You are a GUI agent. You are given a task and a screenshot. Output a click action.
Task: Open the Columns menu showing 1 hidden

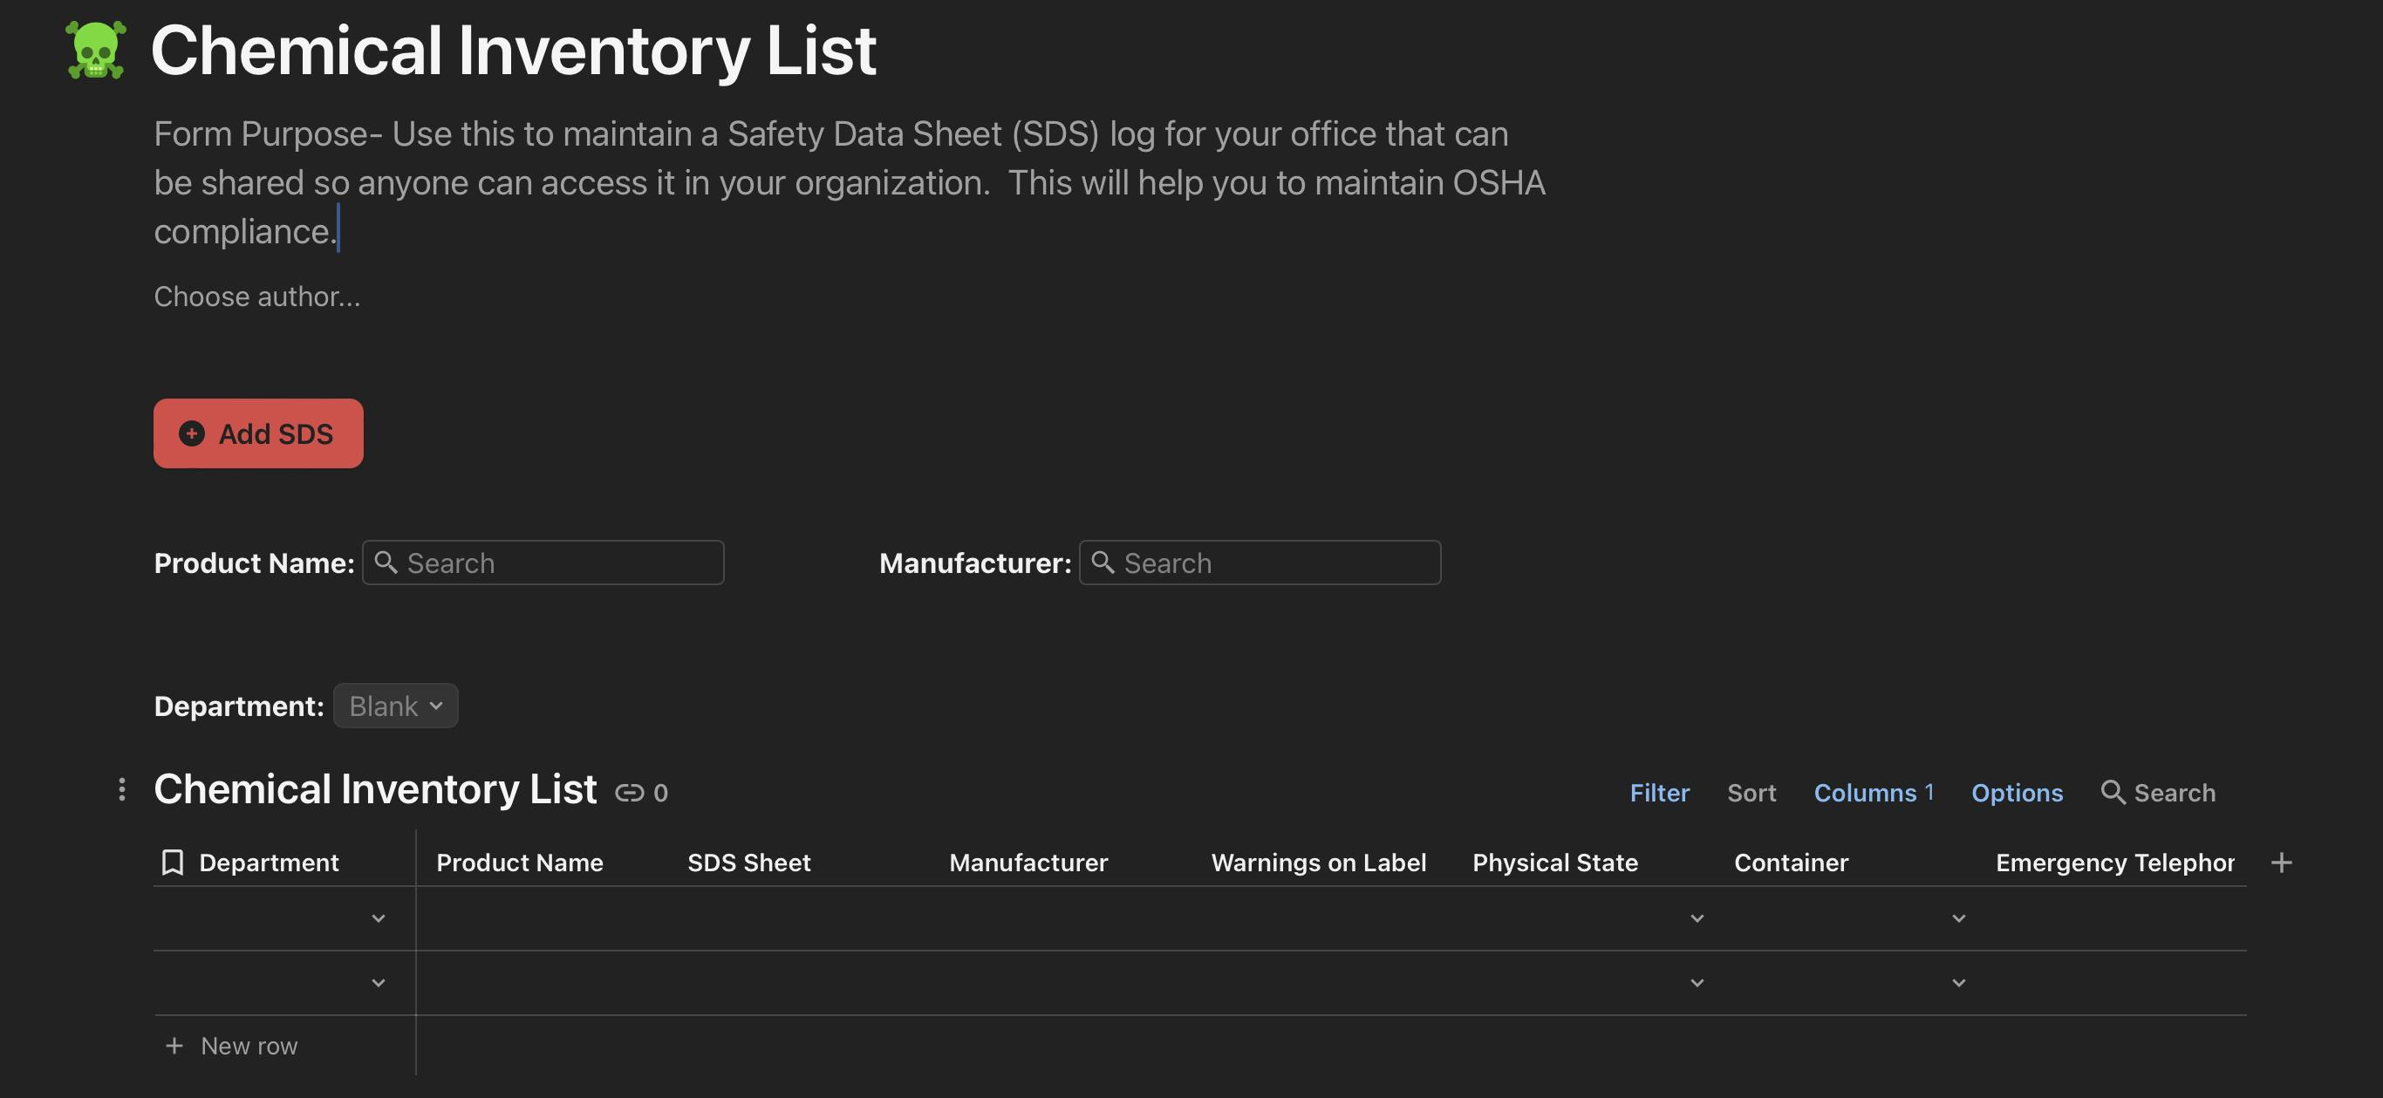[1874, 793]
